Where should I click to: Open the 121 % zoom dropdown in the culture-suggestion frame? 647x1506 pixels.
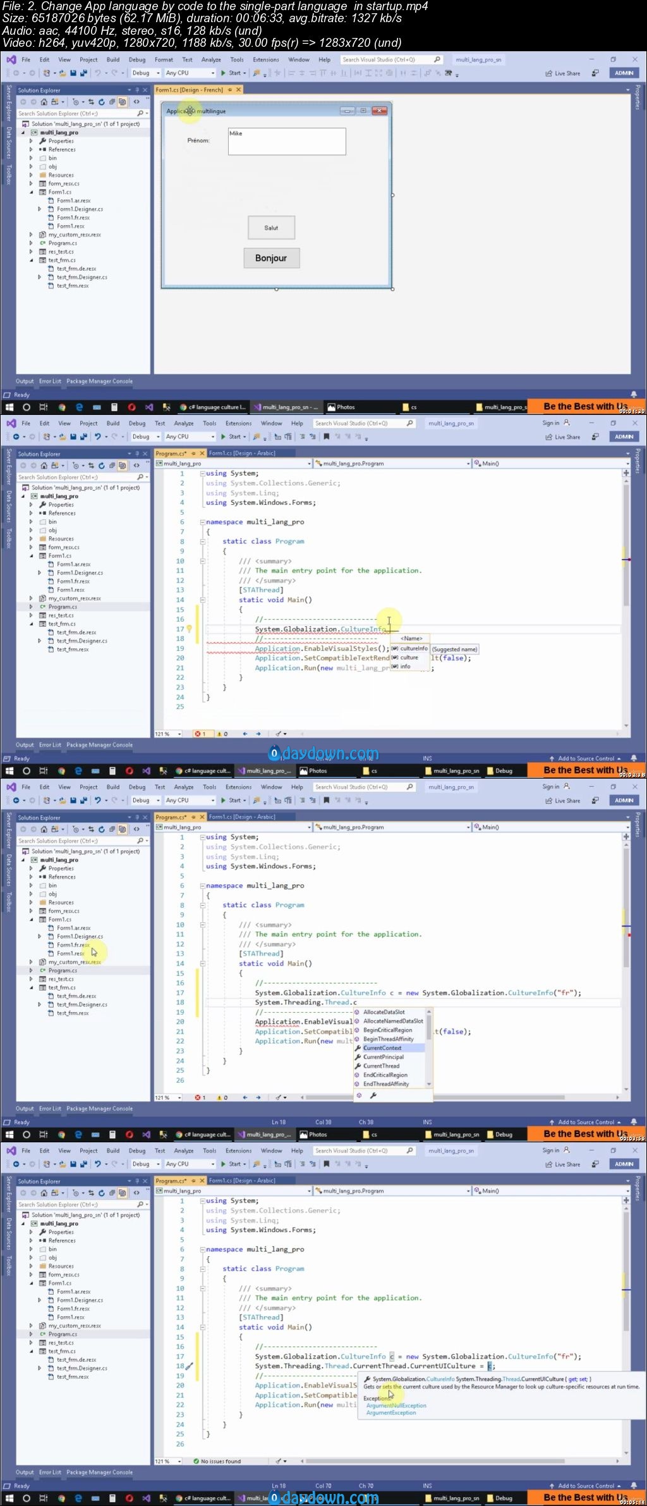(x=168, y=734)
